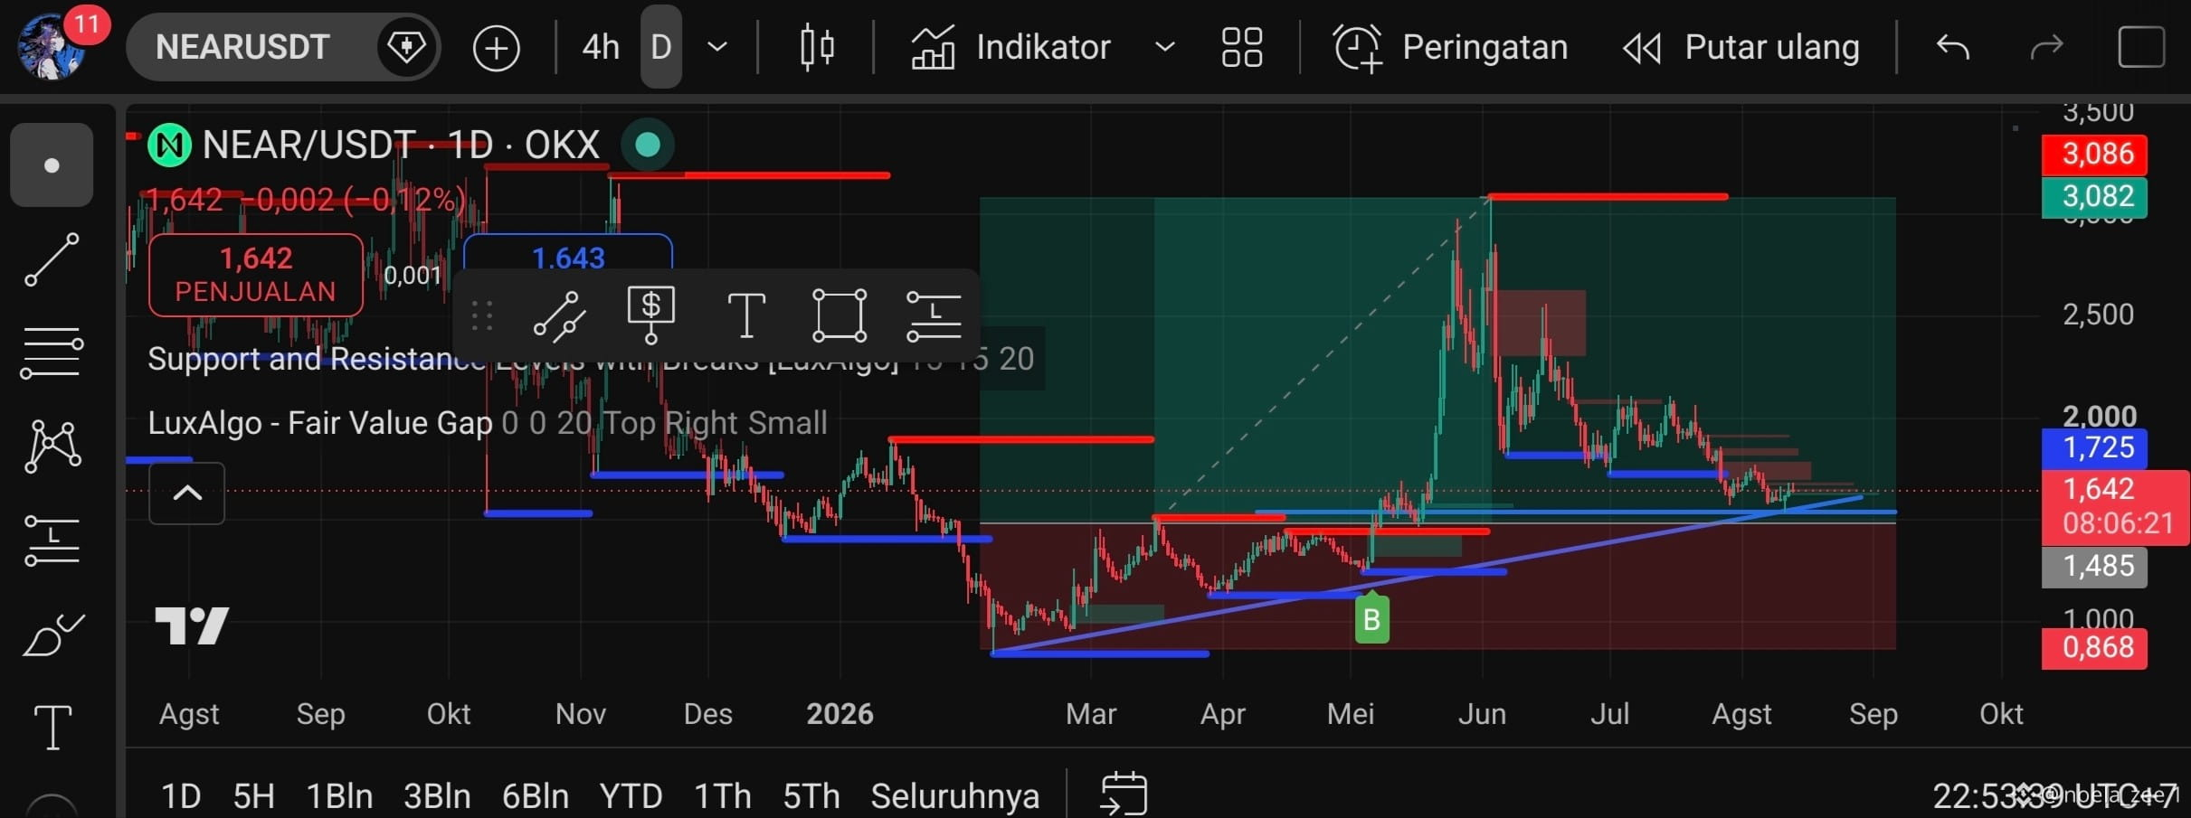2191x818 pixels.
Task: Open the four-squares templates icon
Action: (1242, 47)
